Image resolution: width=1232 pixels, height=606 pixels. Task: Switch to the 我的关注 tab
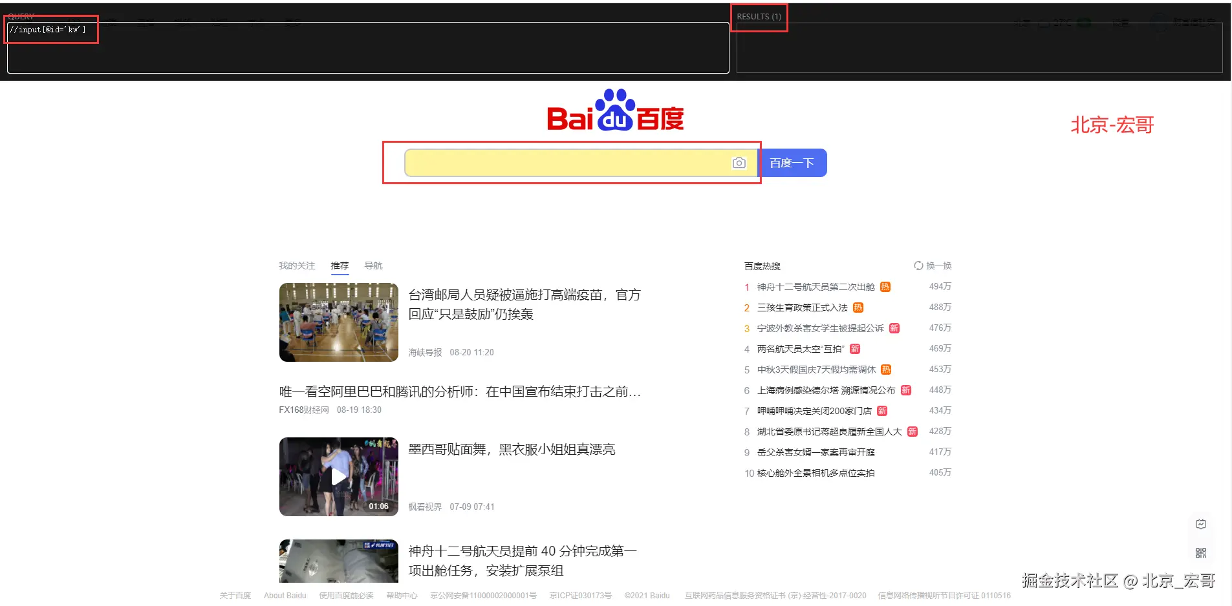297,266
